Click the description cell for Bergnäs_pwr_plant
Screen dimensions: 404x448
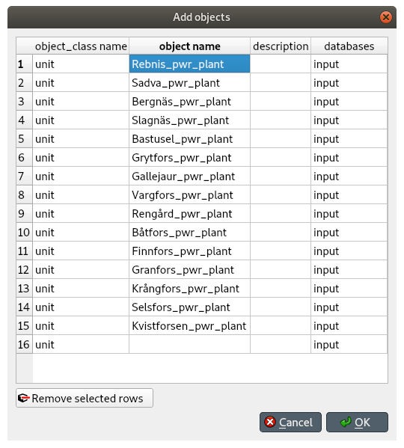281,102
